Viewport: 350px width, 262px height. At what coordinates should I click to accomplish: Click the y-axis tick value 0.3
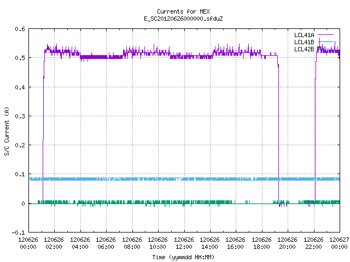click(20, 116)
